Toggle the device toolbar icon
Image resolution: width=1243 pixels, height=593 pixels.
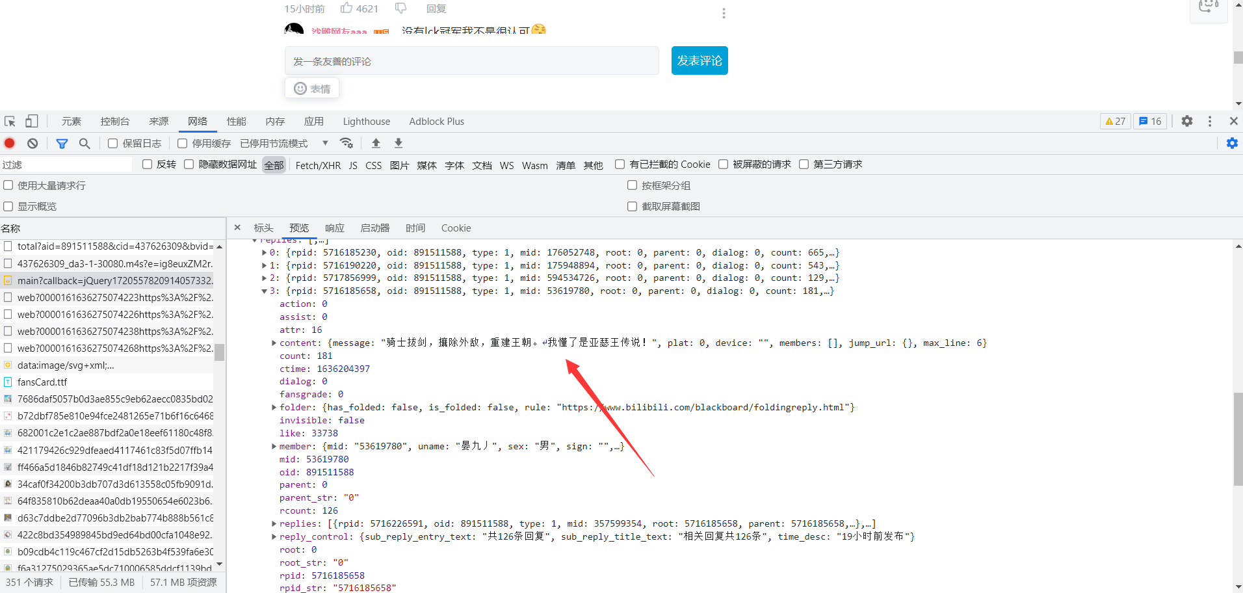click(x=32, y=122)
